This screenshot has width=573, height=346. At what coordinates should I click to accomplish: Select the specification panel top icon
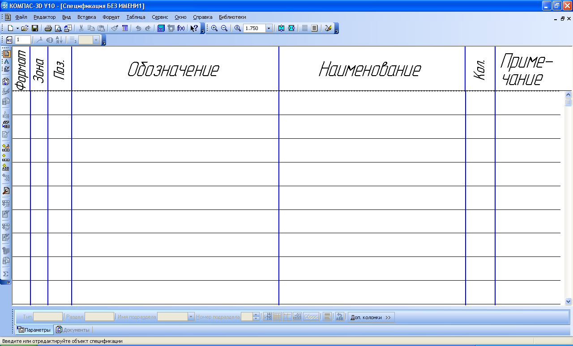pos(6,54)
